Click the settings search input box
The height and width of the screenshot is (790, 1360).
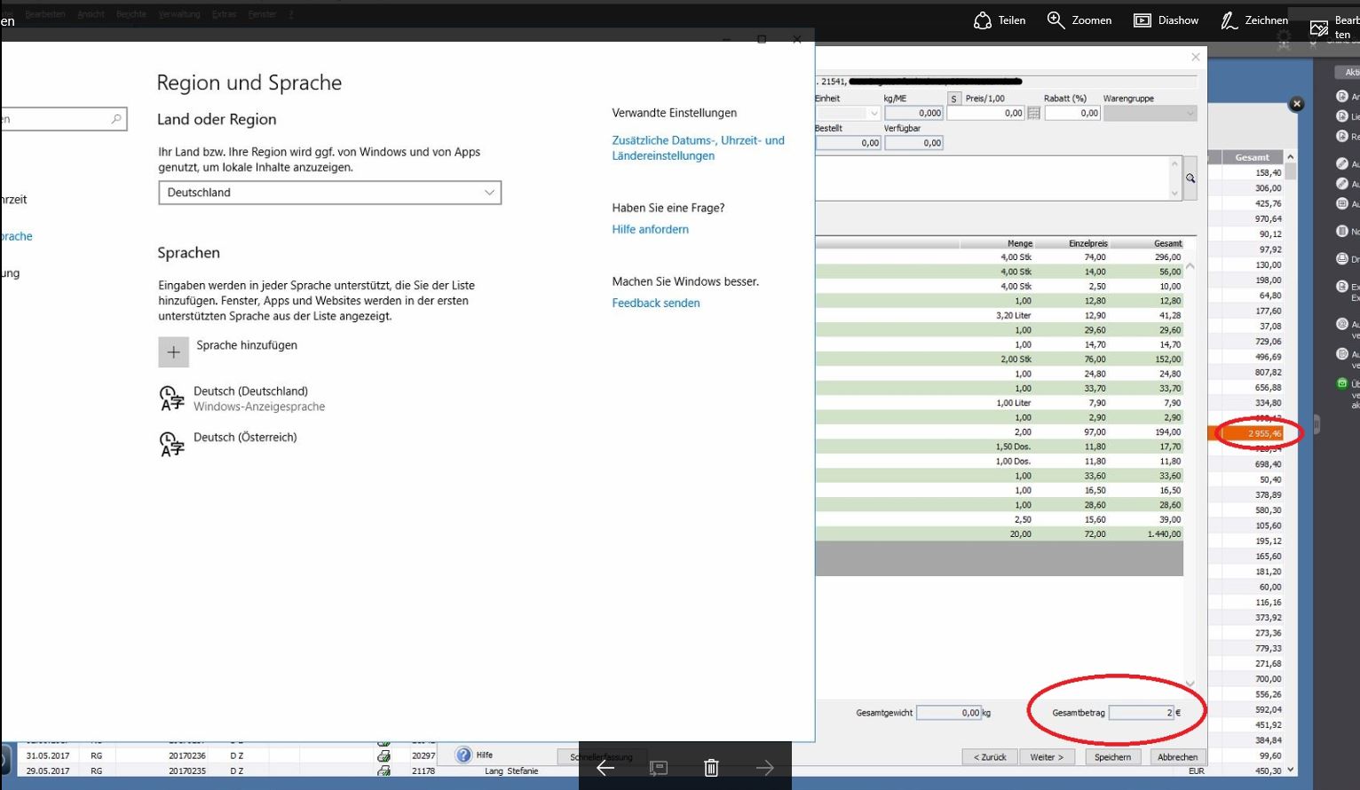click(x=63, y=119)
